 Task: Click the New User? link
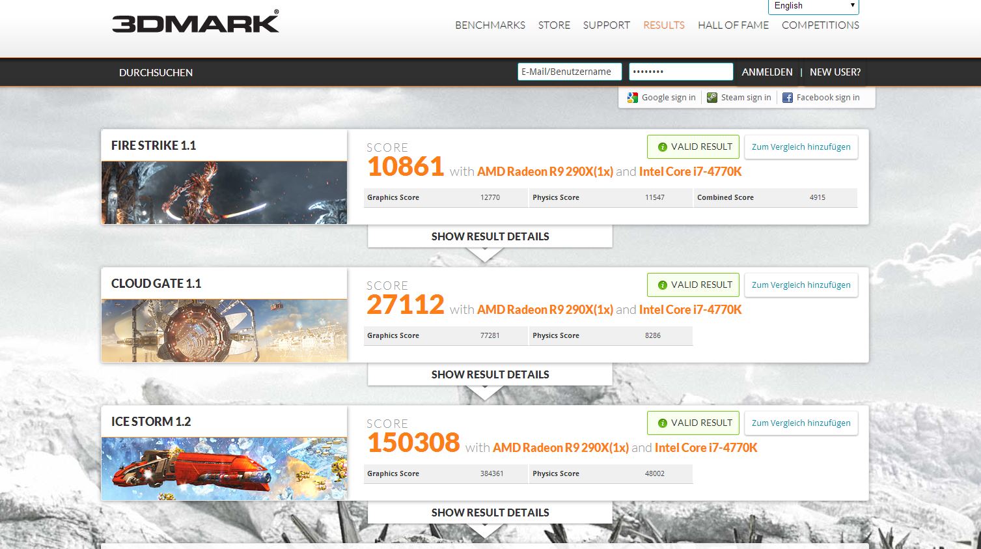tap(835, 72)
